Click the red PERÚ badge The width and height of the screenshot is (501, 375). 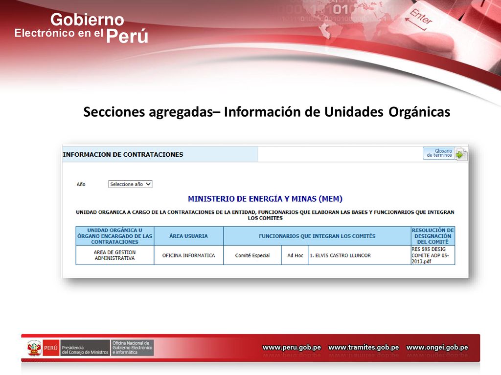coord(51,348)
